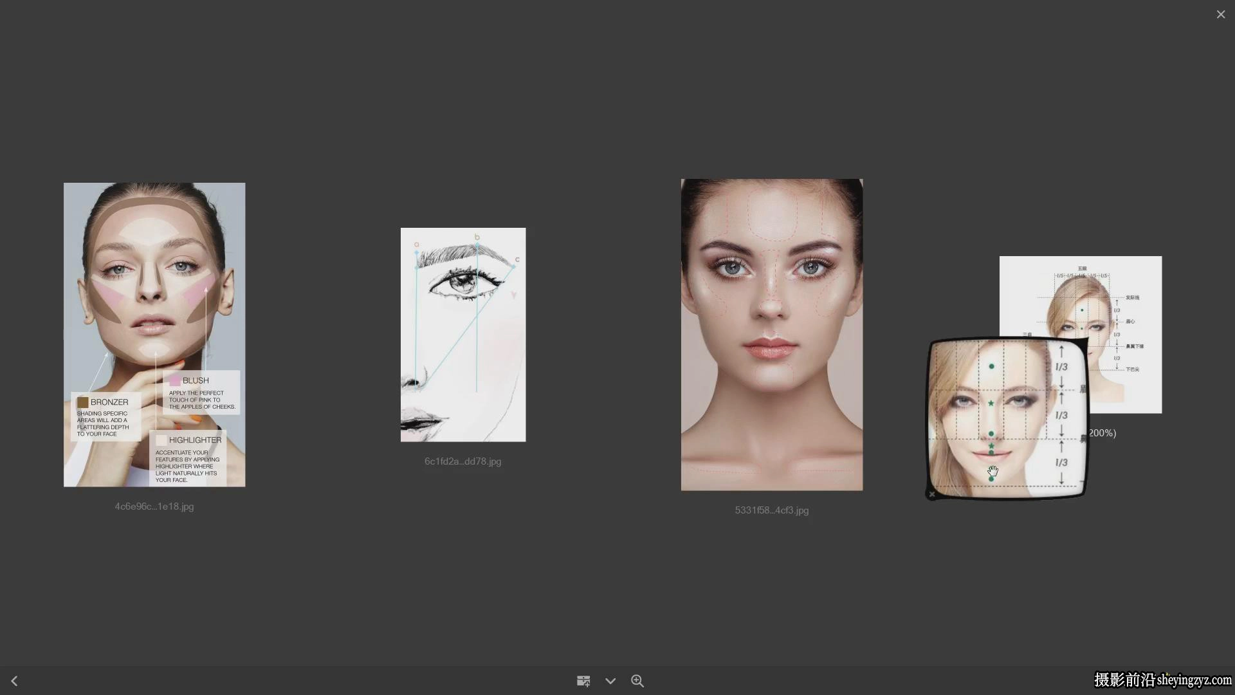The height and width of the screenshot is (695, 1235).
Task: Click the 200% zoom level label
Action: pyautogui.click(x=1102, y=433)
